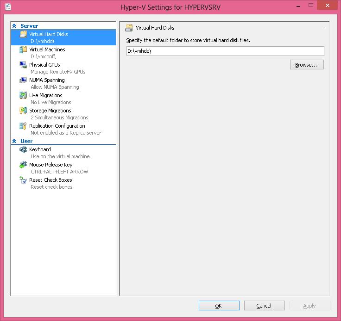Select the Physical GPUs icon
This screenshot has height=321, width=341.
[x=23, y=65]
